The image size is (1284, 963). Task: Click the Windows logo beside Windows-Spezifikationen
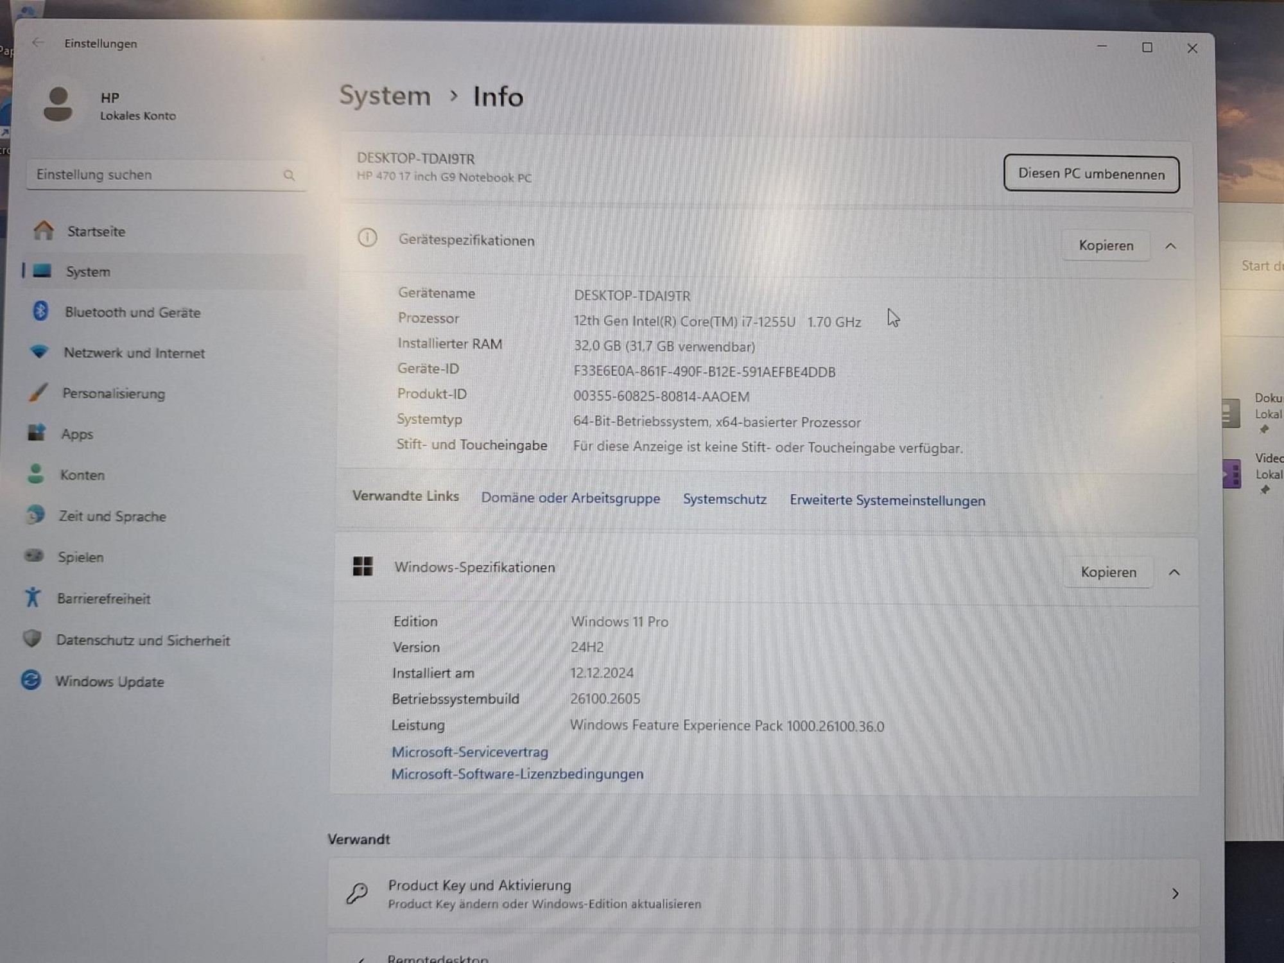click(x=363, y=566)
